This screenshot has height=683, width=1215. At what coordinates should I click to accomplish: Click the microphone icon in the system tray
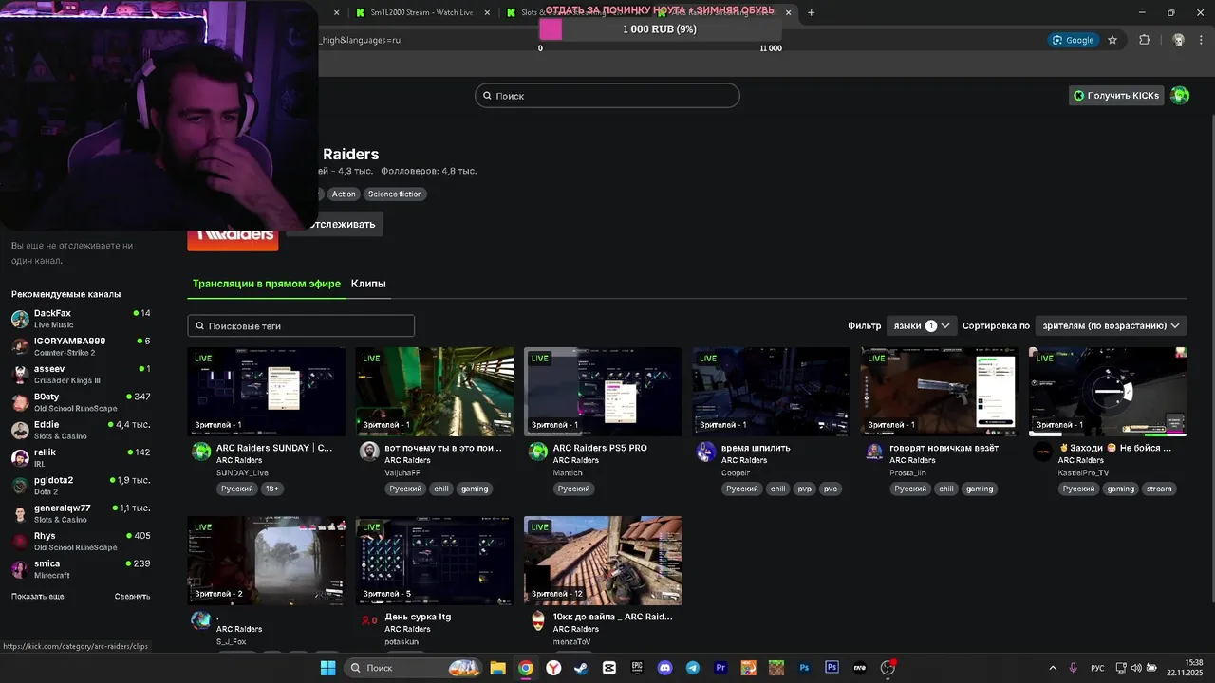[x=1074, y=668]
